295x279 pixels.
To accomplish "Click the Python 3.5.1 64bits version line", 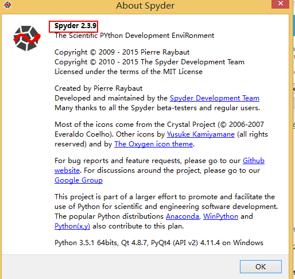I will (159, 243).
